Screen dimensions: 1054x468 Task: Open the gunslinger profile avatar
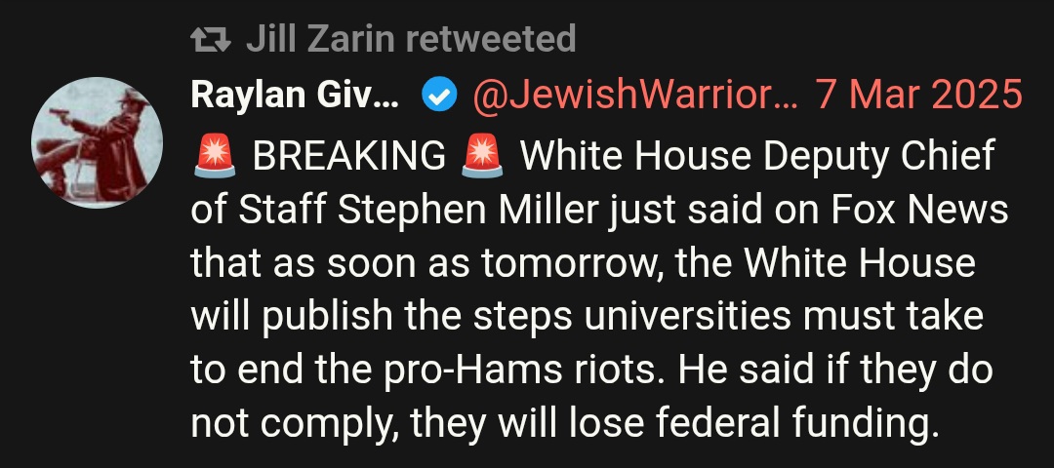tap(97, 142)
